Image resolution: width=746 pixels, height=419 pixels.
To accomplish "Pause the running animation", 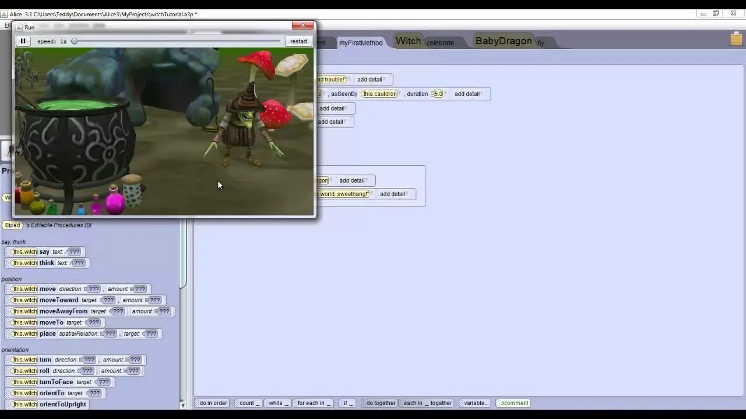I will [x=23, y=41].
